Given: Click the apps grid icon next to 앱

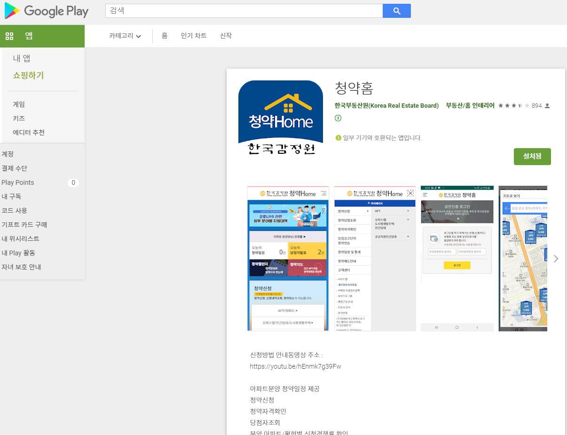Looking at the screenshot, I should 9,36.
